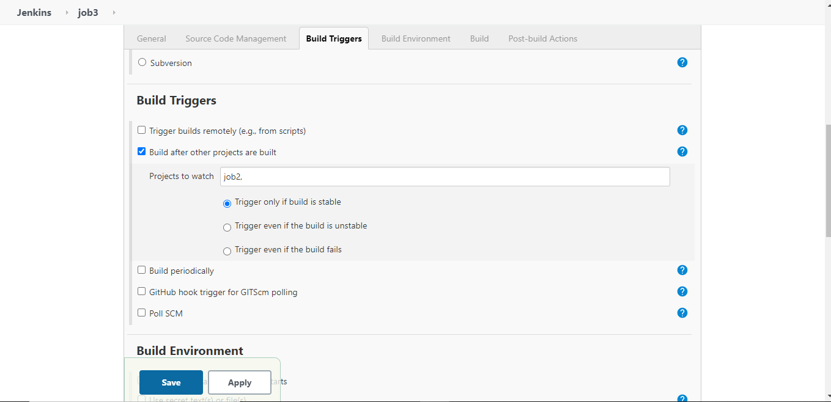Open help for "GitHub hook trigger for GITScm polling"
The image size is (831, 402).
(x=682, y=291)
